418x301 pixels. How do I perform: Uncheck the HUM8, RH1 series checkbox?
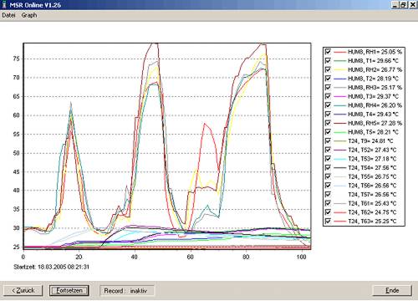click(x=328, y=52)
